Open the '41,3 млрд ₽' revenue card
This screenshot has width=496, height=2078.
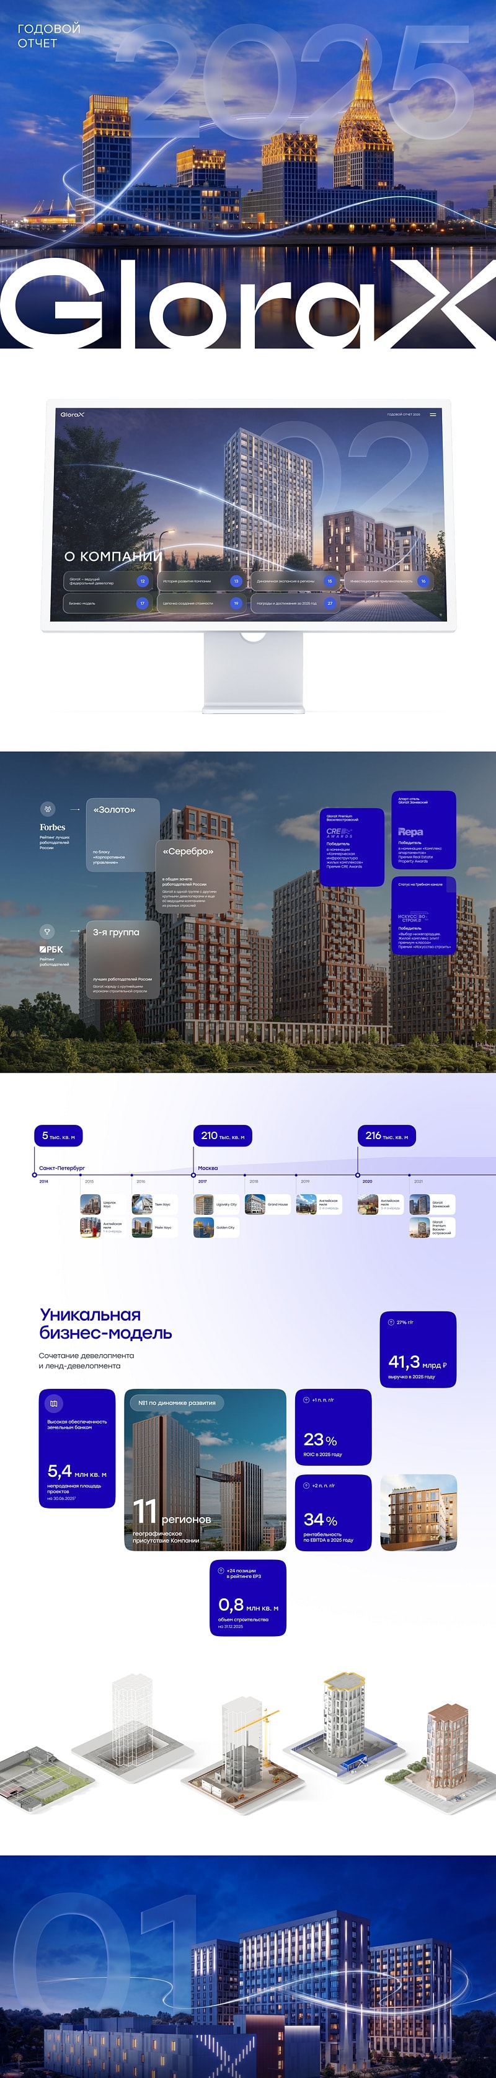418,1350
